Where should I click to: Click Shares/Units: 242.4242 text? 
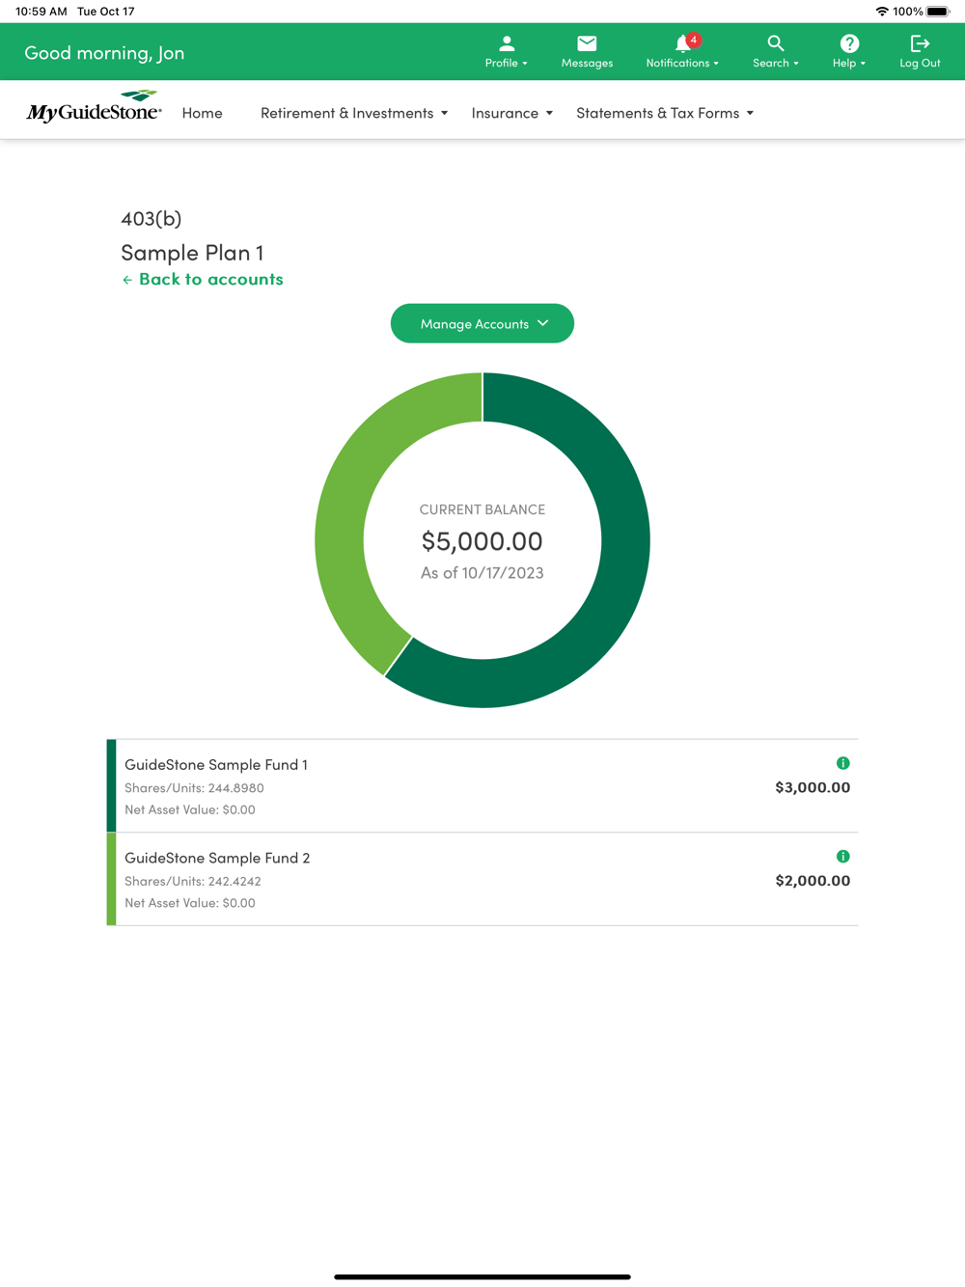coord(193,881)
